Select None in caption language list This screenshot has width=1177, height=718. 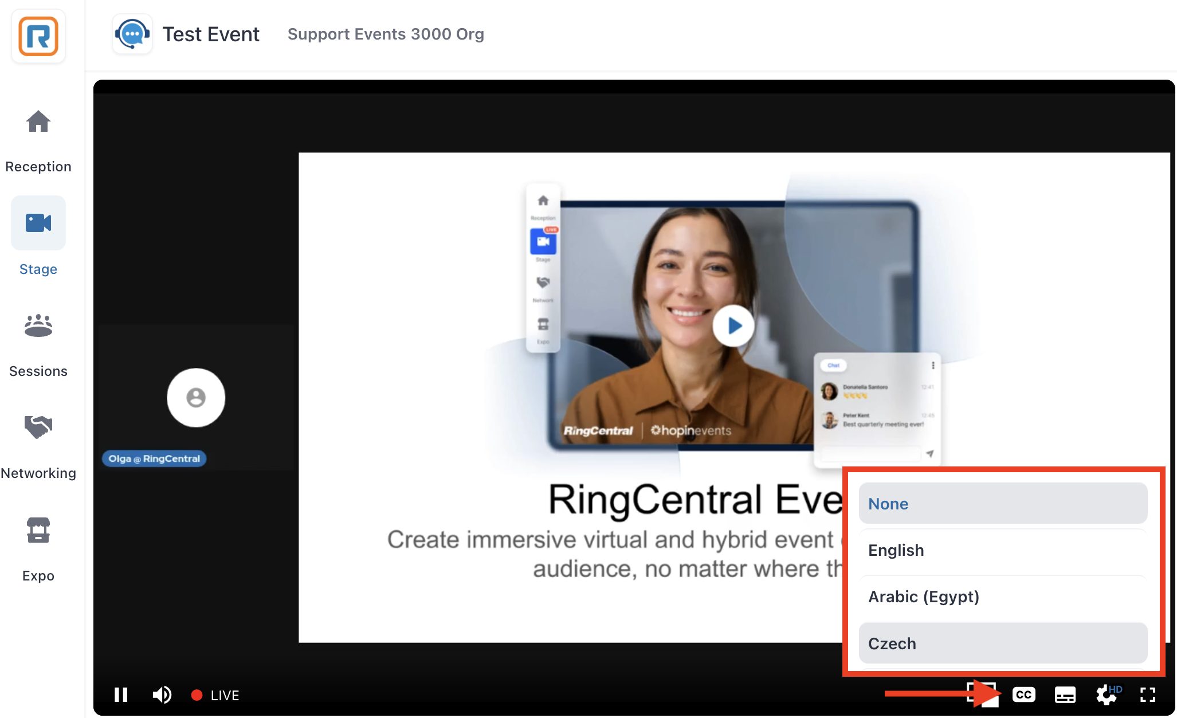tap(1003, 504)
